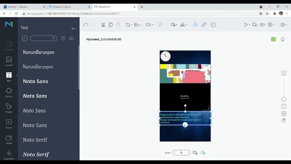Expand the font filter dropdown circle
The image size is (291, 164).
point(25,38)
